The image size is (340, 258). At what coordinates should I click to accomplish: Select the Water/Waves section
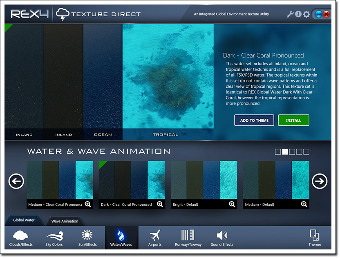[x=121, y=238]
